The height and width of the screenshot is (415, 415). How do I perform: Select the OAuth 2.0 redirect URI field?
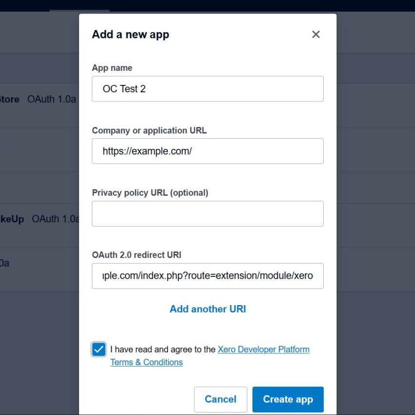[207, 276]
